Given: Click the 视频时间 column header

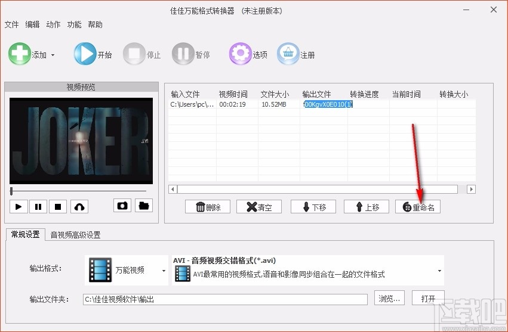Looking at the screenshot, I should 233,94.
